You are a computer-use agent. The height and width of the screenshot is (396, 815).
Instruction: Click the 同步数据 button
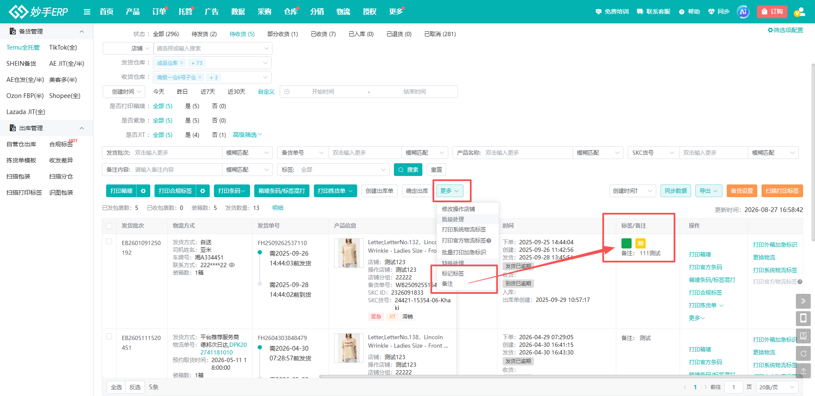[676, 191]
